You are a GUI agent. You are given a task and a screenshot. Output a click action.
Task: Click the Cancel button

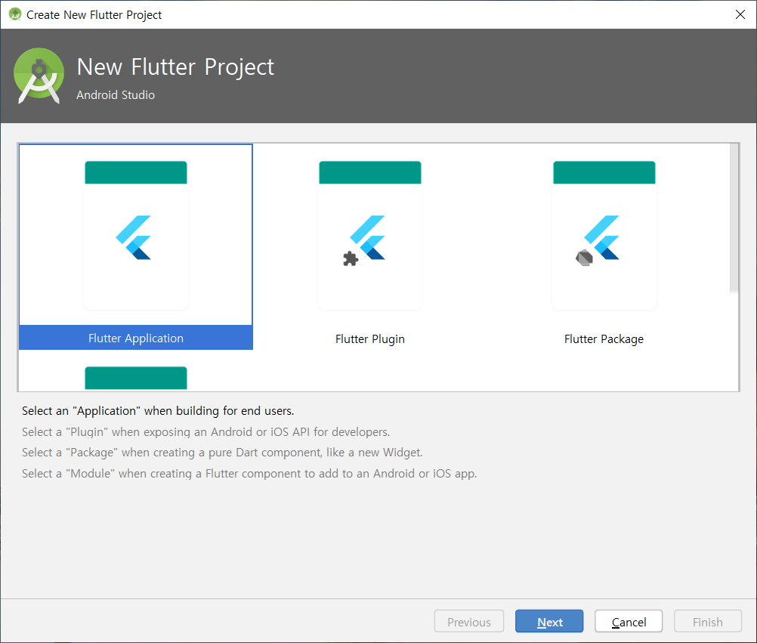click(629, 621)
